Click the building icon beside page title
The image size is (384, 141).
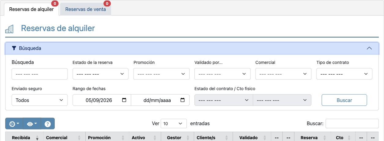coord(9,29)
